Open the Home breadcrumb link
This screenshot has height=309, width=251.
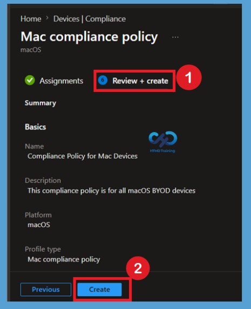pyautogui.click(x=31, y=19)
